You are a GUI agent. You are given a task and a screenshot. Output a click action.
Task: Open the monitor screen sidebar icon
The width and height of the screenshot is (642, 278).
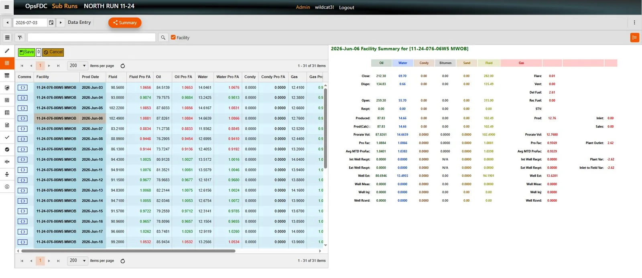[7, 88]
